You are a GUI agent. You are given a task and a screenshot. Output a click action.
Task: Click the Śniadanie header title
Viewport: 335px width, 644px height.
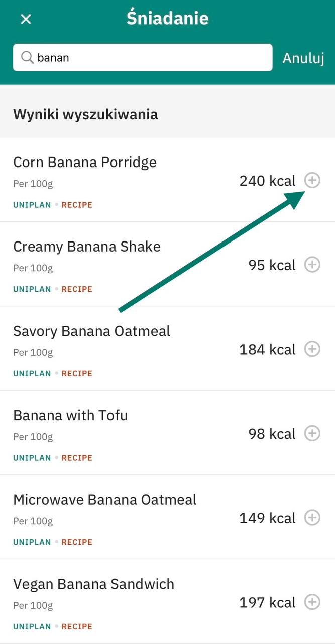pos(167,19)
